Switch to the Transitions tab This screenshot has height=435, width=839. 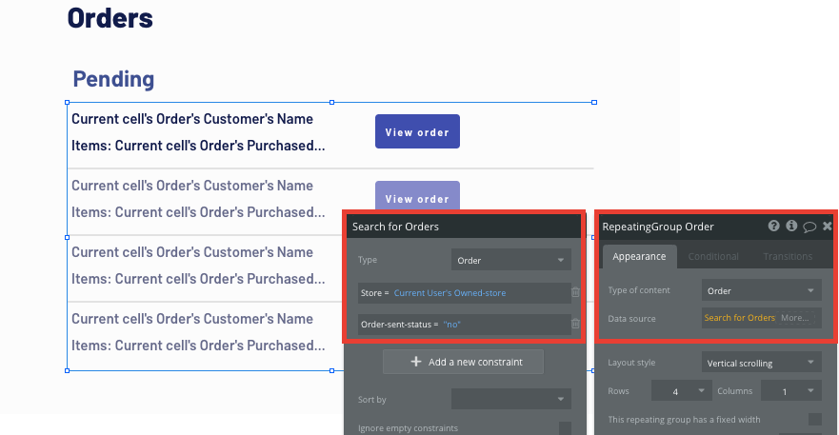pos(788,257)
